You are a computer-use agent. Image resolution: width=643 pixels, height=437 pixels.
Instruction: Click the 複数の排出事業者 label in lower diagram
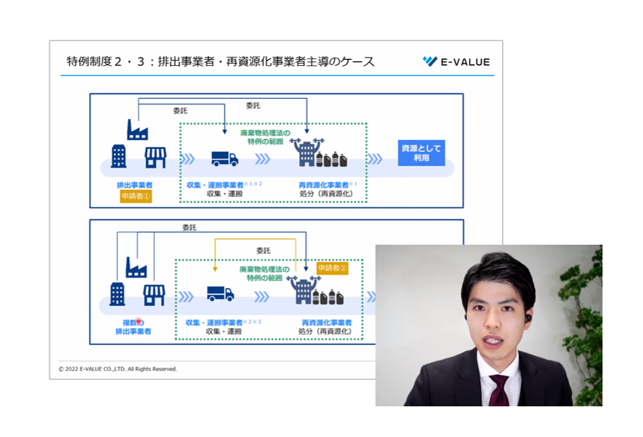[133, 327]
